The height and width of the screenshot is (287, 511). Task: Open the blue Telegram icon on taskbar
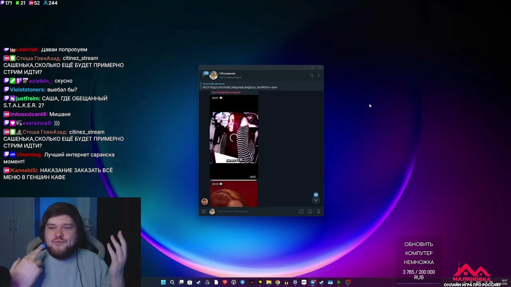[x=242, y=282]
